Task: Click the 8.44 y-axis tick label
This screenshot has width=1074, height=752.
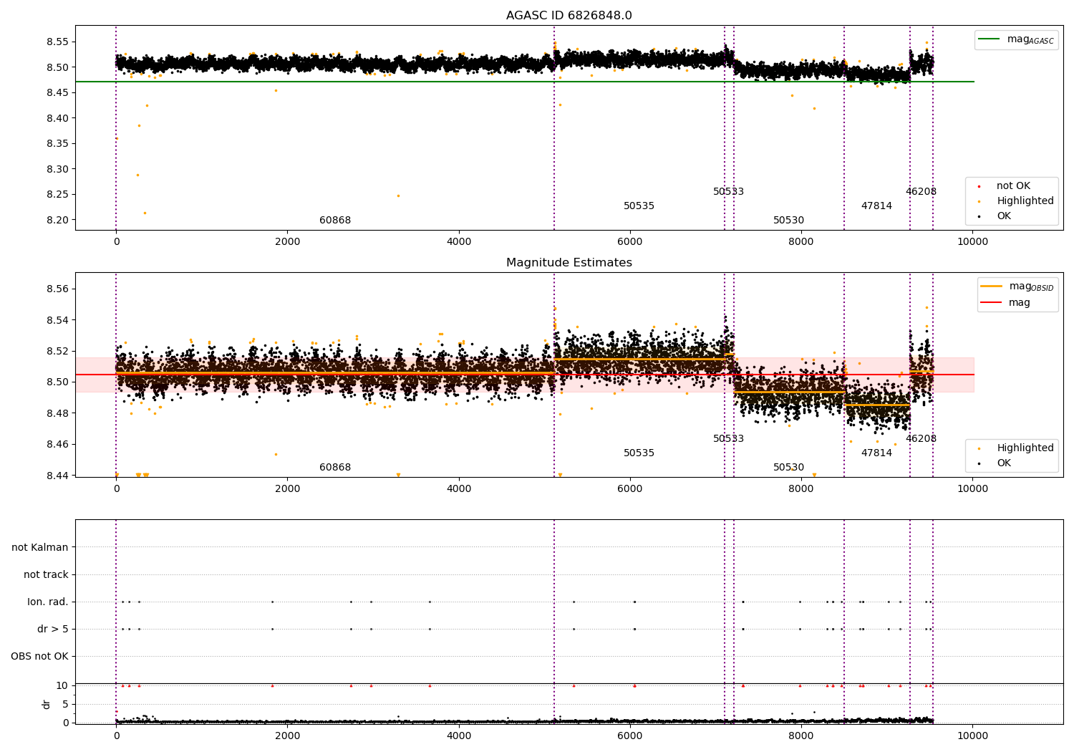Action: coord(57,476)
